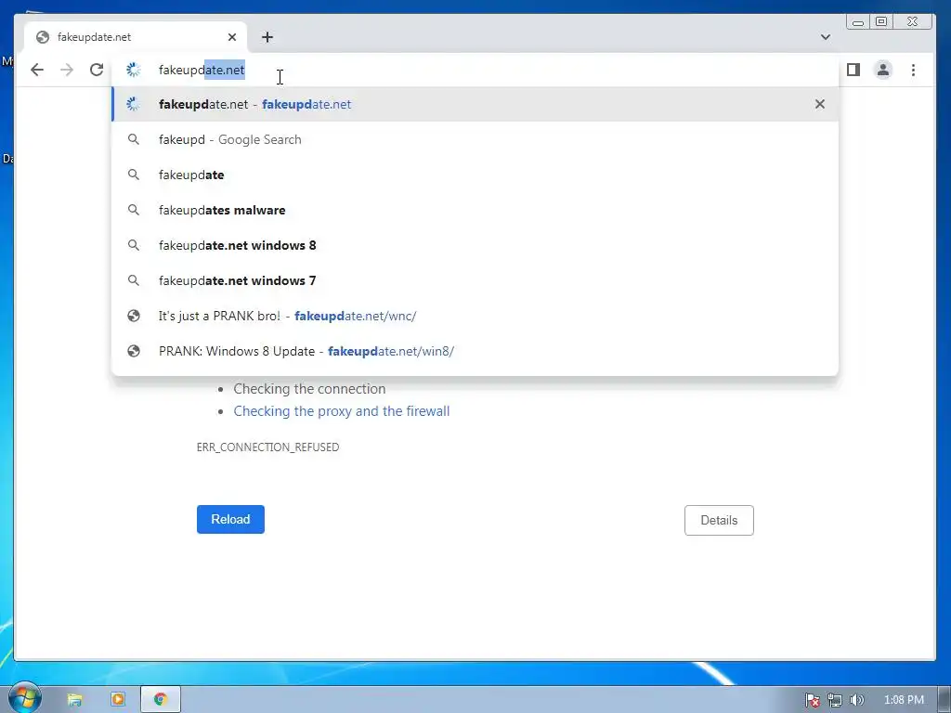Close the fakeupdate.net tab
The image size is (951, 713).
point(232,37)
